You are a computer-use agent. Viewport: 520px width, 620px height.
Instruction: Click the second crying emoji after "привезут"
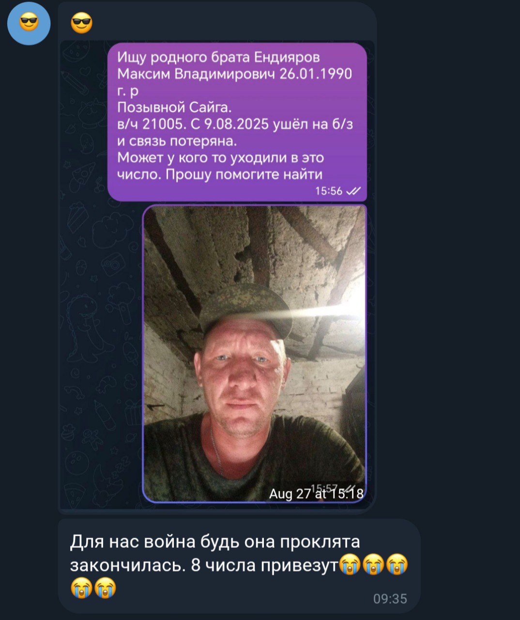coord(373,565)
